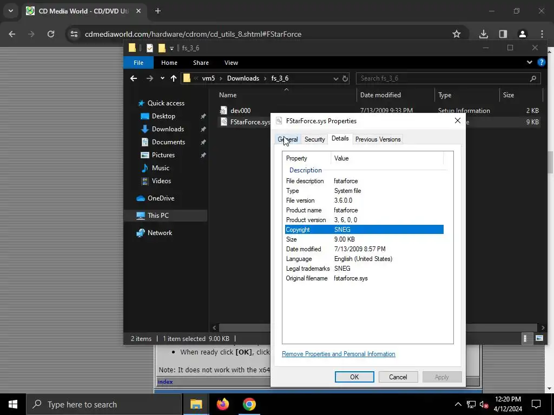This screenshot has height=415, width=554.
Task: Open Network in the navigation pane
Action: click(x=160, y=232)
